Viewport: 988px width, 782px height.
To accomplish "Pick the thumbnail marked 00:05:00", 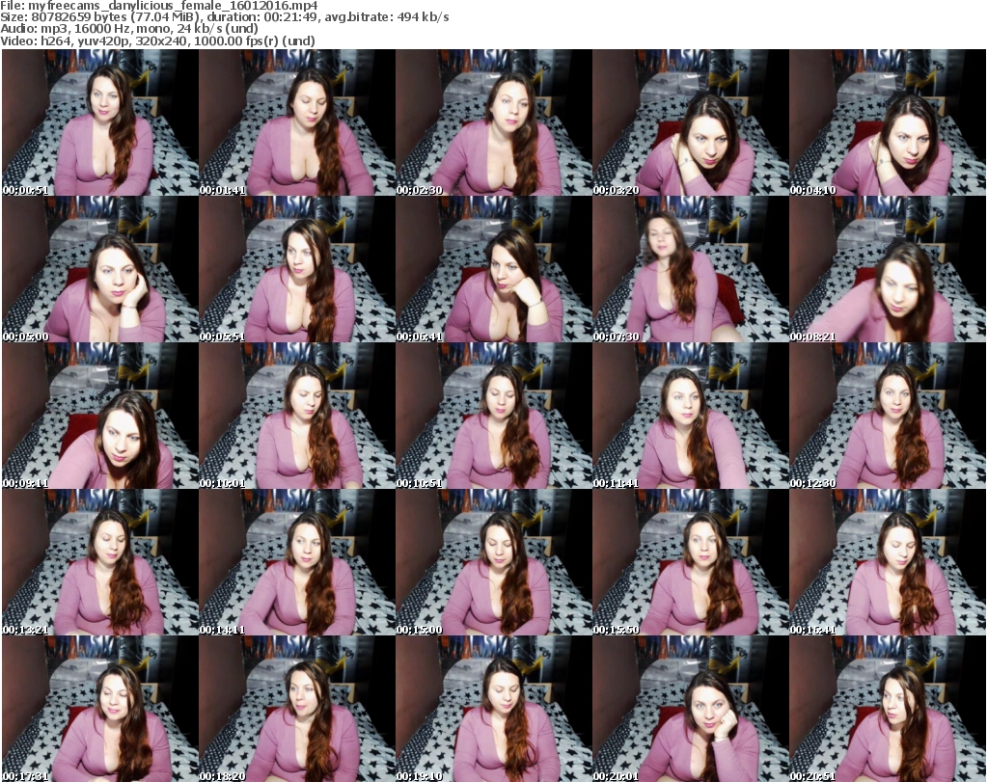I will coord(100,269).
